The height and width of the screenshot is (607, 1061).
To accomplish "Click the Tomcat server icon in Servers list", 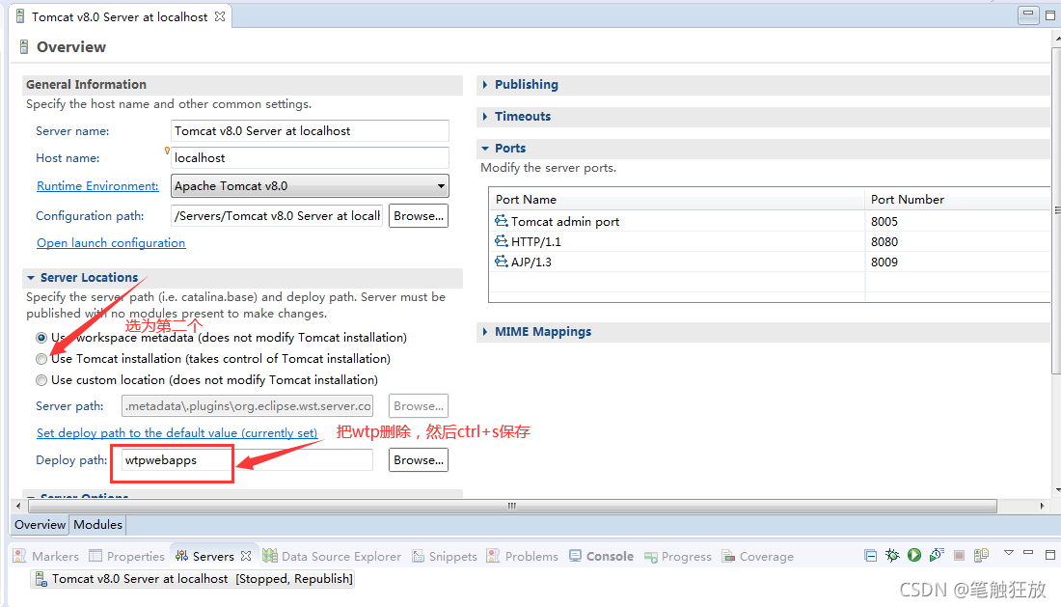I will pyautogui.click(x=41, y=579).
